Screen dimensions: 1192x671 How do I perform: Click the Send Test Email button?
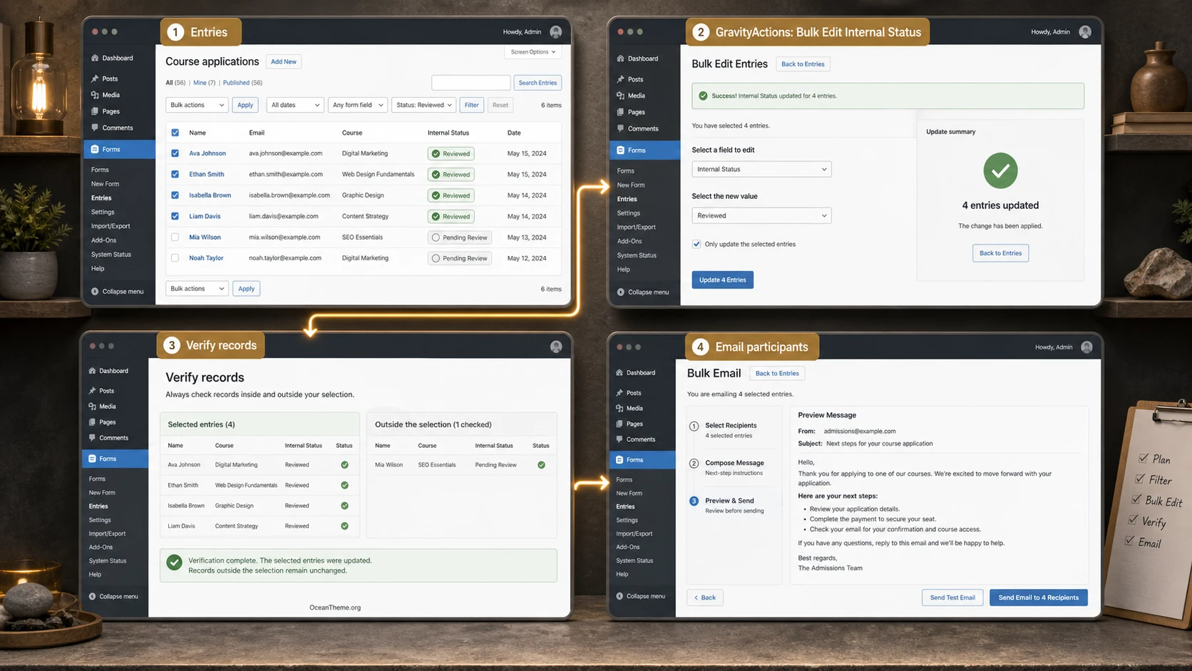pos(952,598)
